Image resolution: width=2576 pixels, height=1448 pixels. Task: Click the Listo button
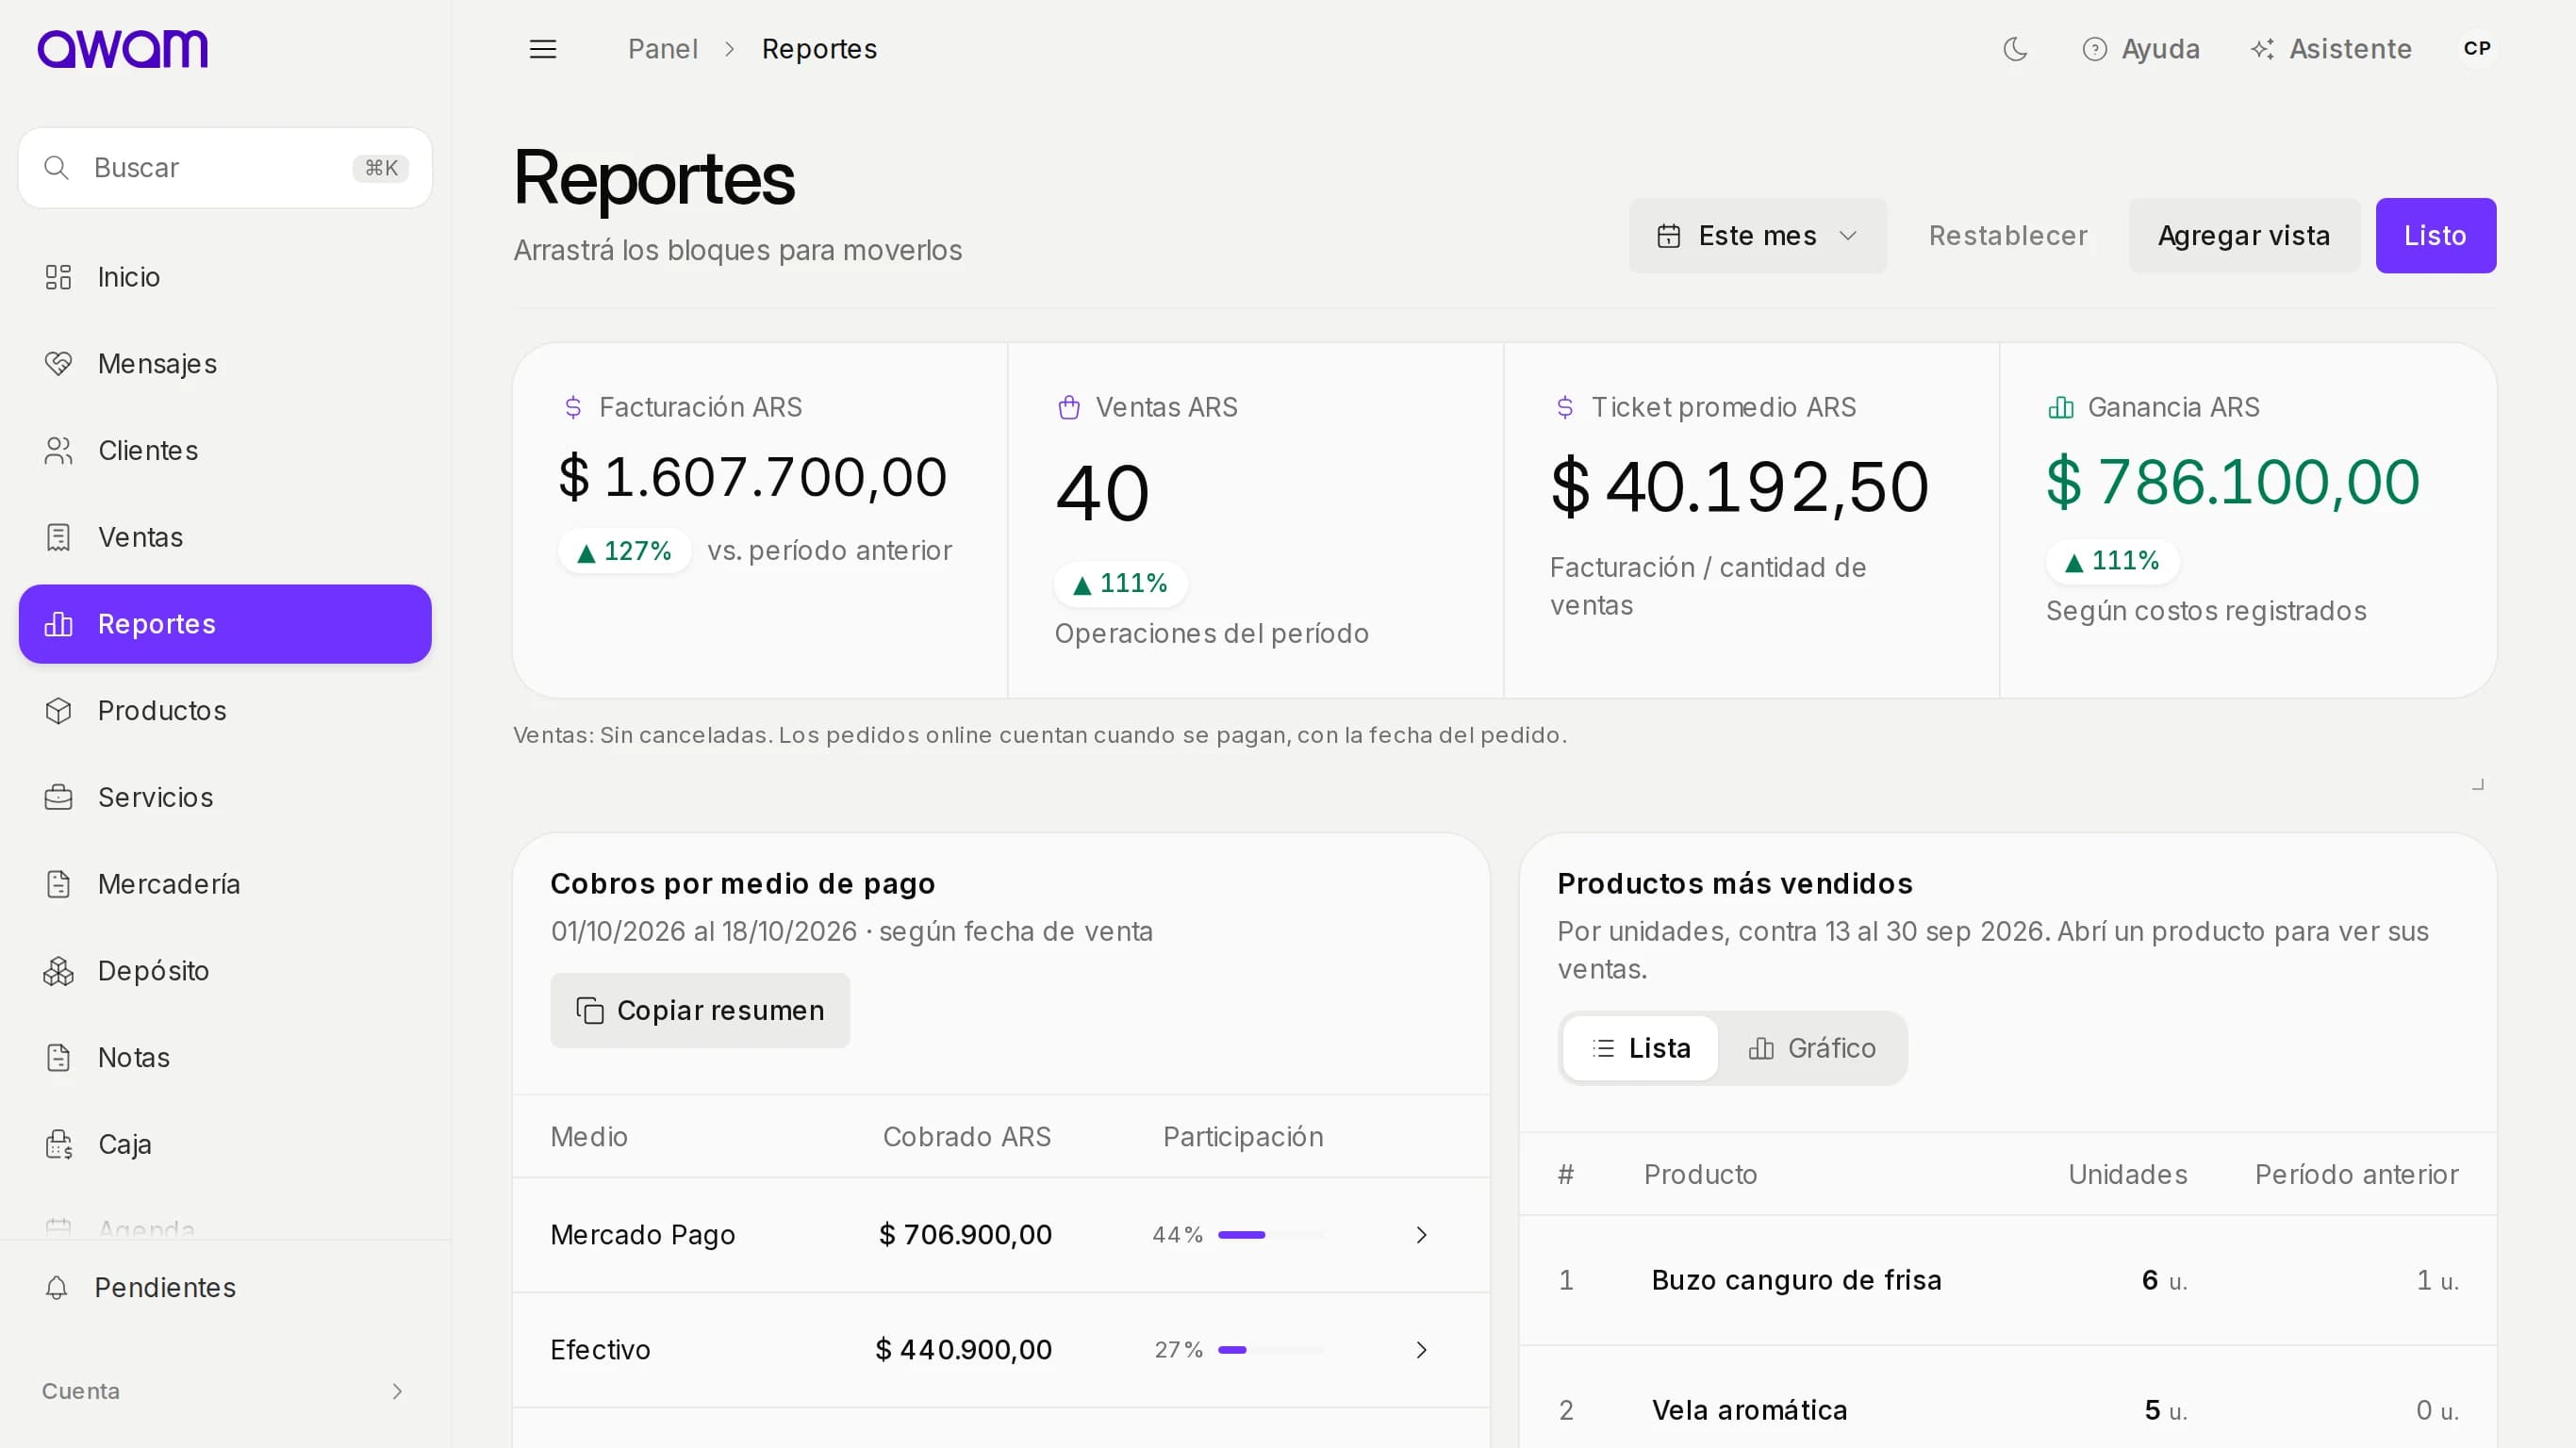pyautogui.click(x=2435, y=236)
